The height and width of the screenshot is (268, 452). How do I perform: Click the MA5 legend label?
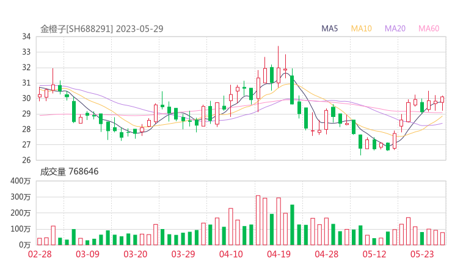[x=329, y=29]
